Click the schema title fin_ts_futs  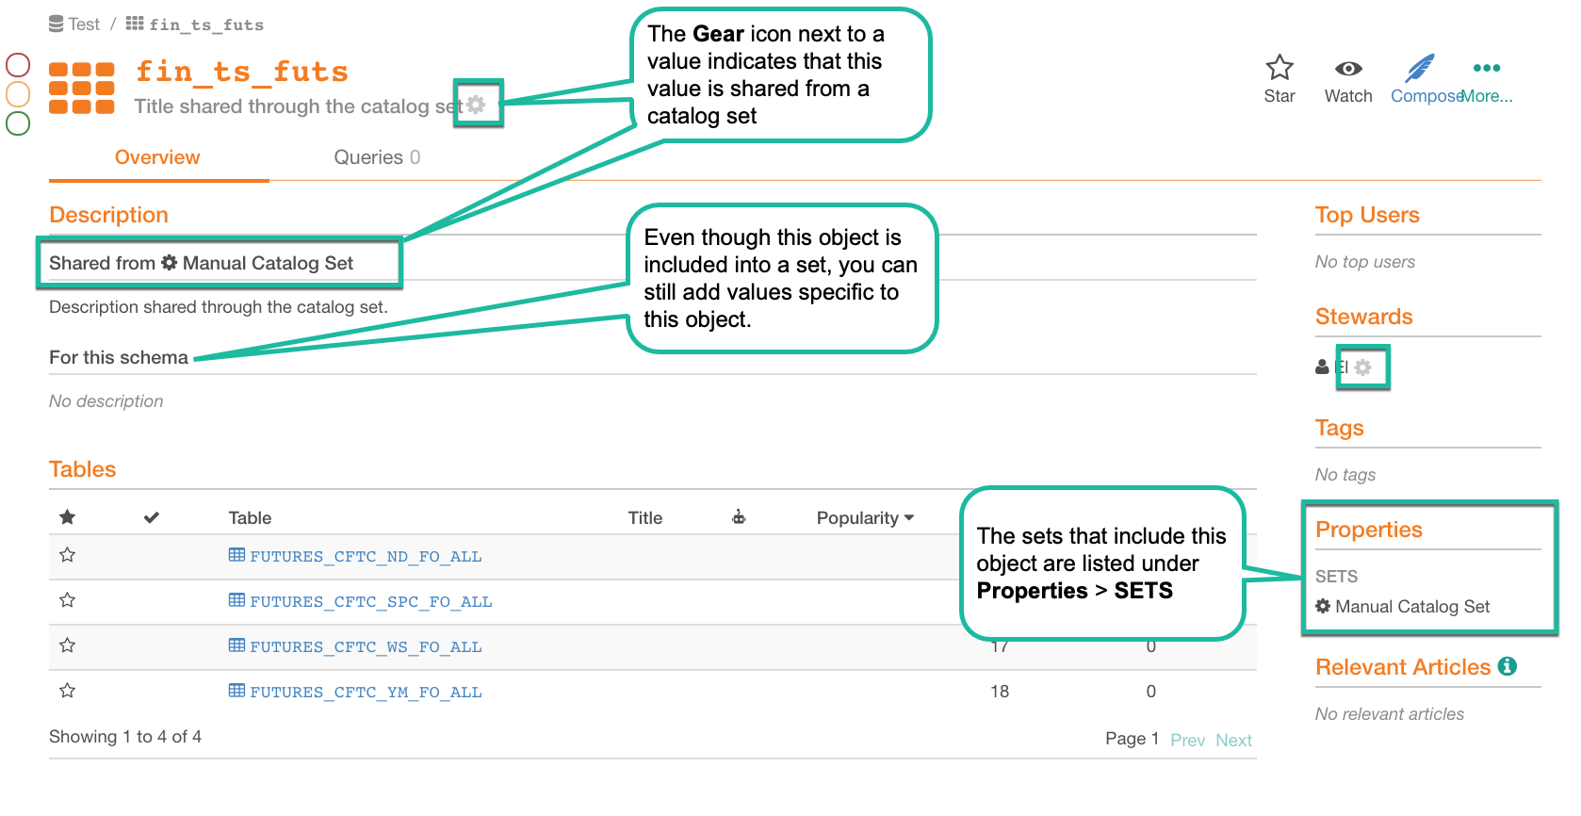pyautogui.click(x=241, y=72)
